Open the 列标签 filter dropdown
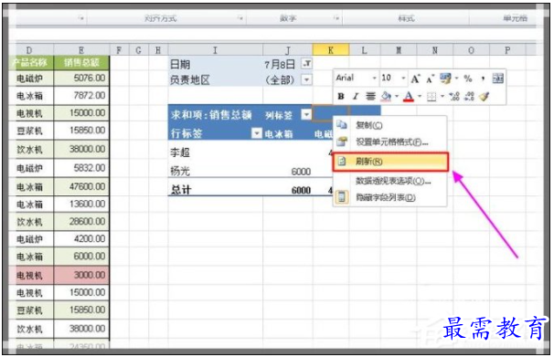554x357 pixels. click(x=306, y=114)
